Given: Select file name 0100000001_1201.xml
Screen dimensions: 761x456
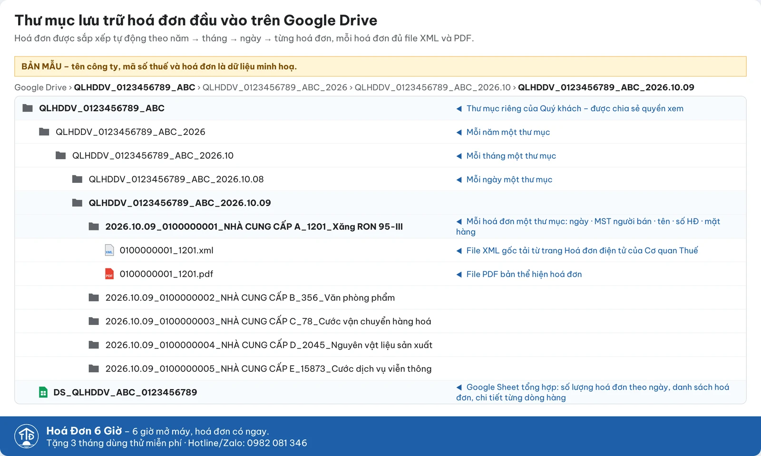Looking at the screenshot, I should click(166, 250).
